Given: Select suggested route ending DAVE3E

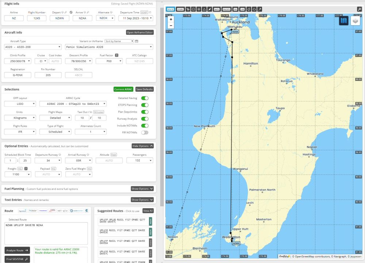Looking at the screenshot, I should pos(125,232).
